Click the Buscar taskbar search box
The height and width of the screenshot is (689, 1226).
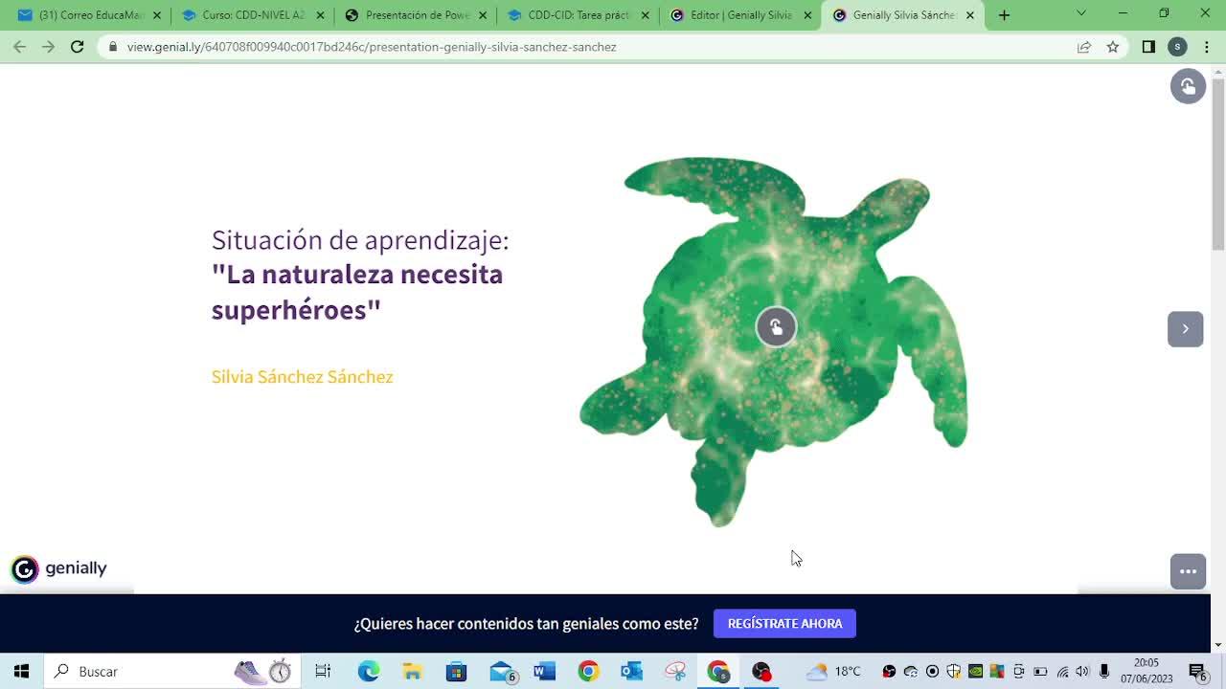click(x=172, y=672)
